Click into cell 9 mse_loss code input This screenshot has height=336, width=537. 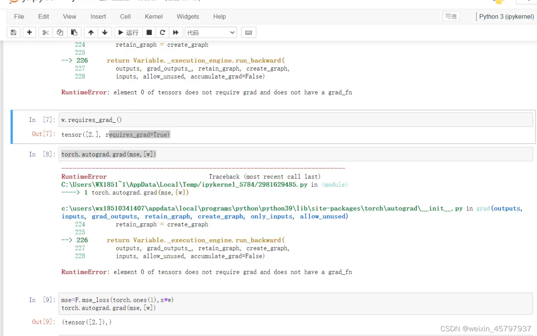296,304
